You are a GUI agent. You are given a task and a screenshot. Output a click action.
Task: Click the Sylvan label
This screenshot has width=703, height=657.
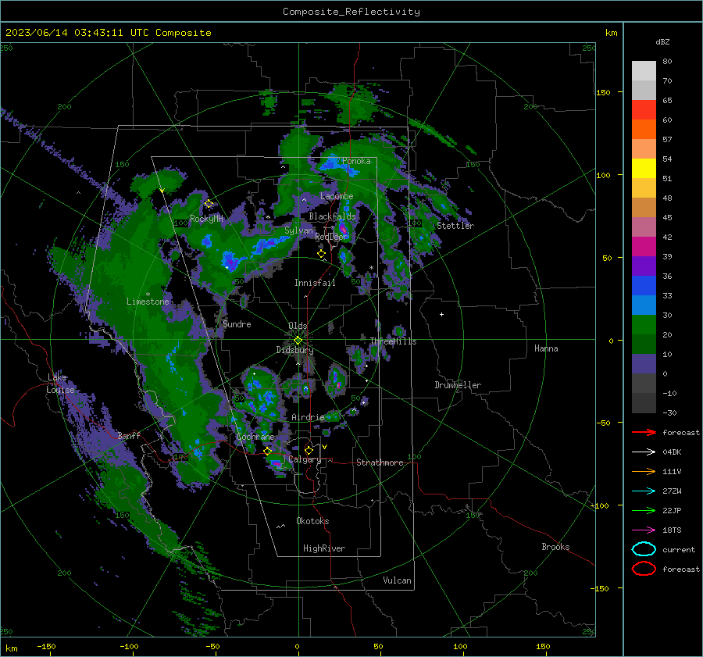click(298, 230)
